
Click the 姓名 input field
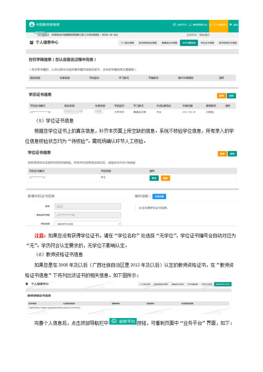88,206
